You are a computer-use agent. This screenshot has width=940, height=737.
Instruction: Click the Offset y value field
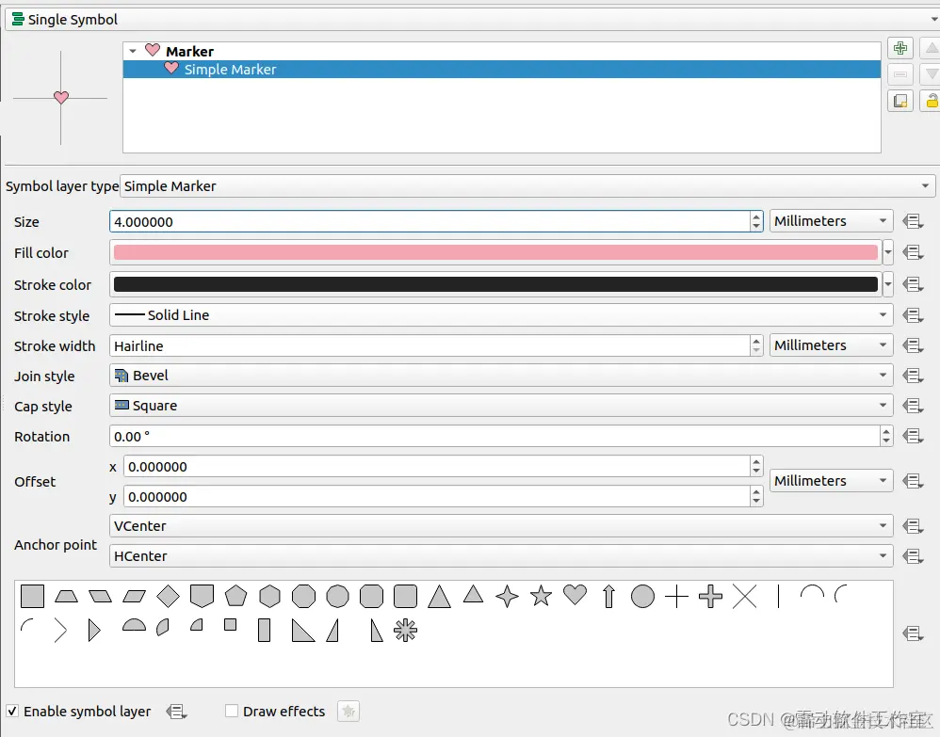[436, 497]
